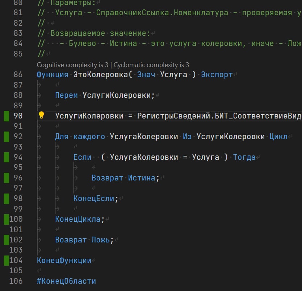Click the keyword Для on line 92
The height and width of the screenshot is (291, 302).
[x=62, y=137]
